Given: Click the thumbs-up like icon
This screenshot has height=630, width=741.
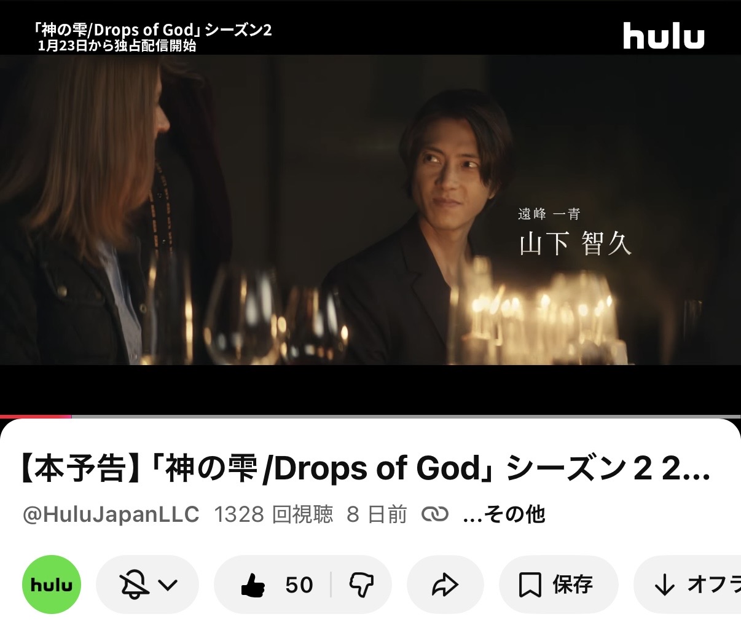Looking at the screenshot, I should pyautogui.click(x=253, y=585).
